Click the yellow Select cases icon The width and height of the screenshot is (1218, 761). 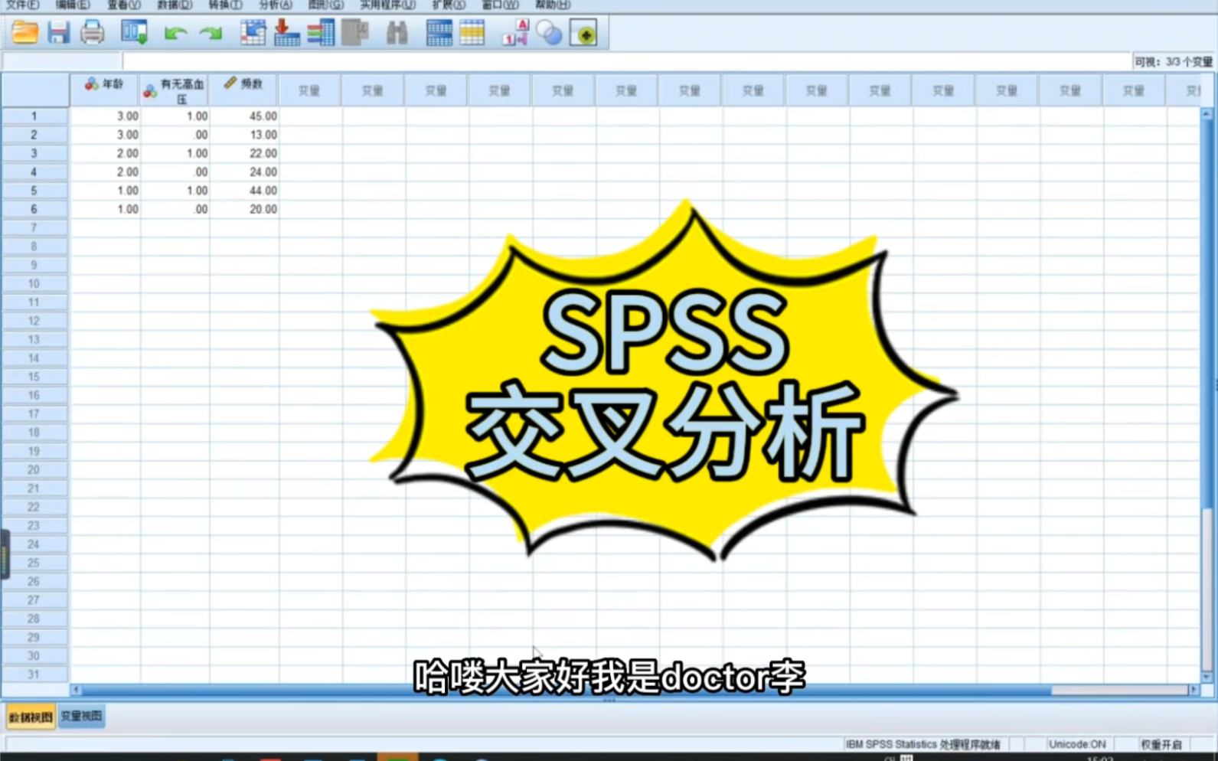point(472,33)
